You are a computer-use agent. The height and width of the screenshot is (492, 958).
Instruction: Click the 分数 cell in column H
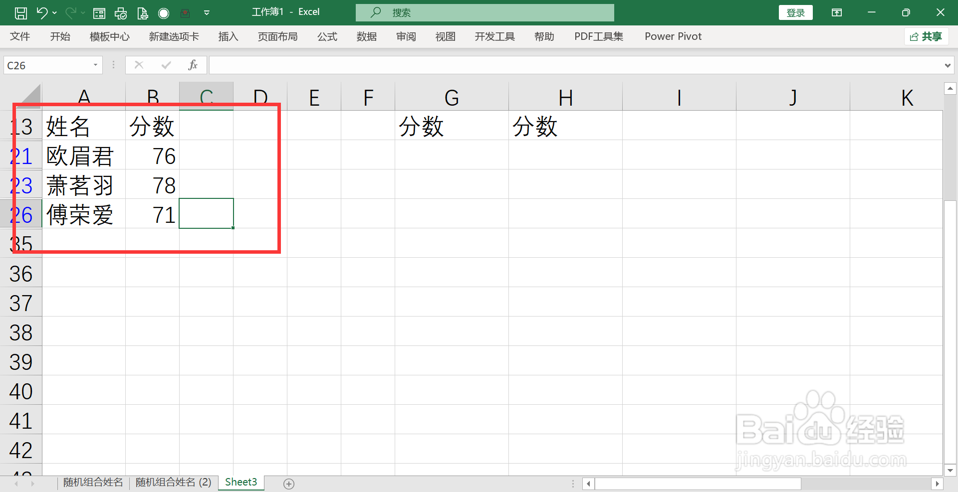[565, 126]
